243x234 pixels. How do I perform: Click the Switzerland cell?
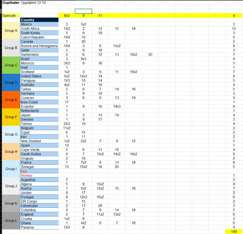coord(39,55)
